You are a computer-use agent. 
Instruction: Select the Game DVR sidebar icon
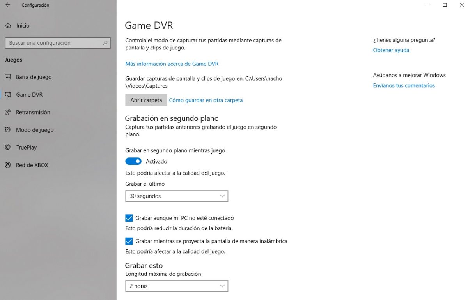(8, 94)
